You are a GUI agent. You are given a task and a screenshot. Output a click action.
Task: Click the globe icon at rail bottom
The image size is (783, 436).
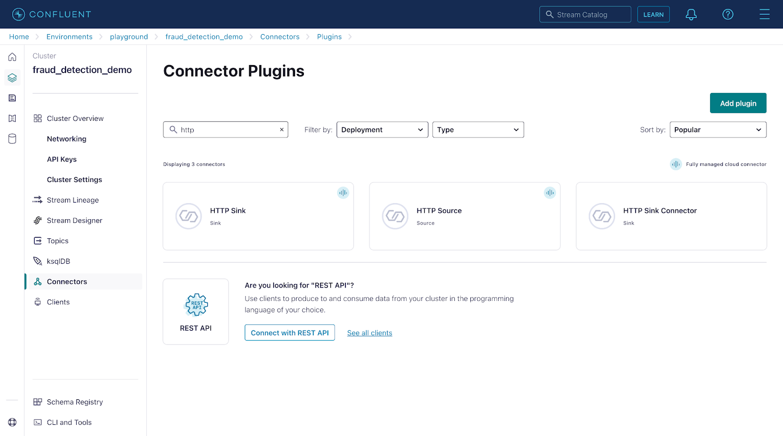[x=12, y=422]
